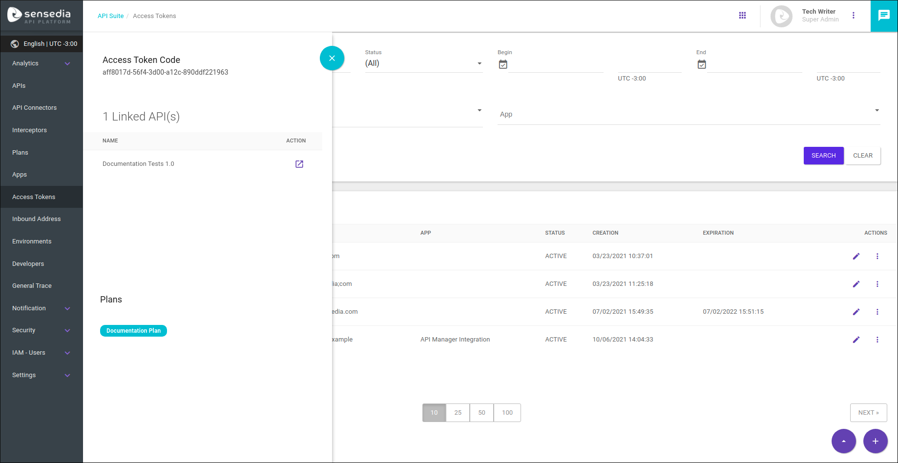This screenshot has width=898, height=463.
Task: Edit the API Manager Integration token row
Action: [x=856, y=340]
